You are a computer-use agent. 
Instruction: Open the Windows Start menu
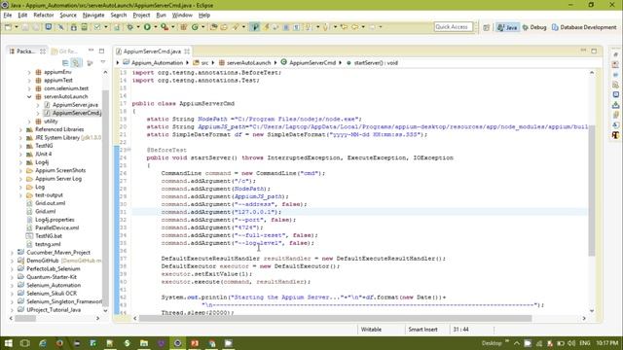(8, 343)
